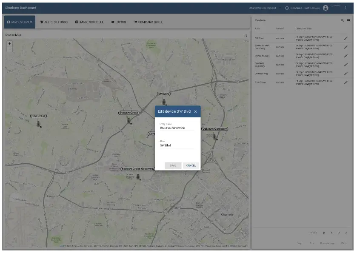Viewport: 357px width, 253px height.
Task: Open the Alert Settings tab
Action: 54,22
